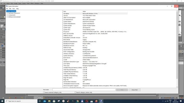Viewport: 184px width, 103px height.
Task: Open Task View from the taskbar
Action: [40, 101]
